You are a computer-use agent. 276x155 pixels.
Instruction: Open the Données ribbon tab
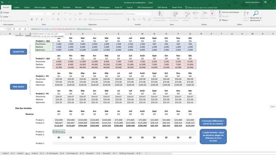point(66,7)
